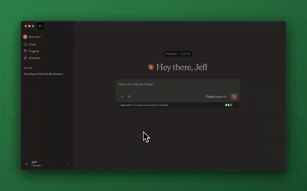Click the chevron right of the tools banner
The width and height of the screenshot is (307, 191).
[234, 105]
